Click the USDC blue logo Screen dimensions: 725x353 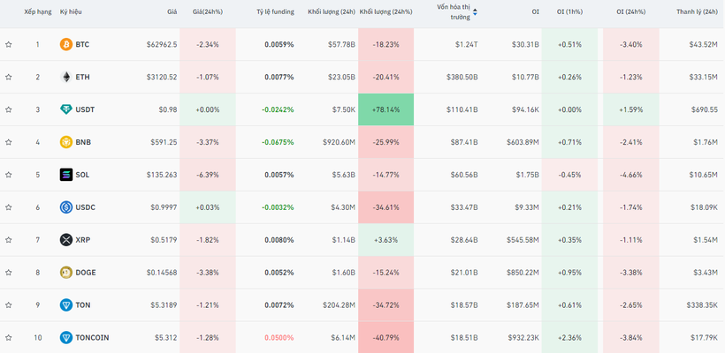pos(66,207)
